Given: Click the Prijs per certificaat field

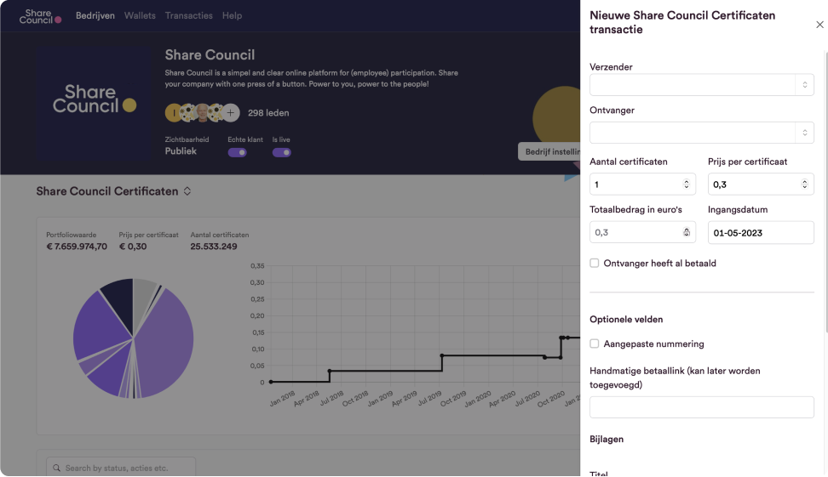Looking at the screenshot, I should click(761, 185).
